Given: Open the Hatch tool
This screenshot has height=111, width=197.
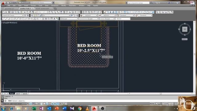Looking at the screenshot, I should coord(43,19).
